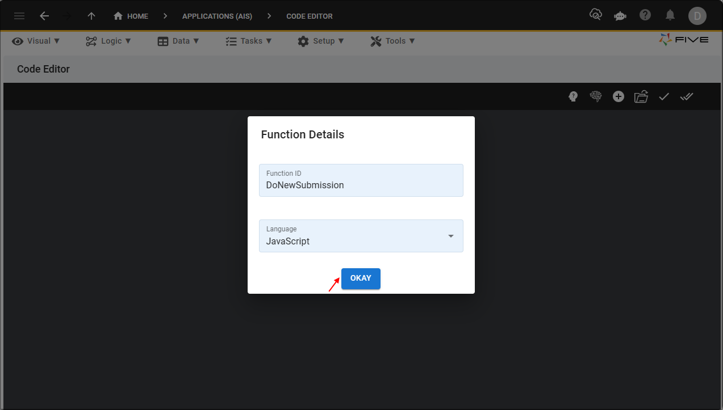The width and height of the screenshot is (723, 410).
Task: Open APPLICATIONS (AIS) breadcrumb link
Action: [x=217, y=16]
